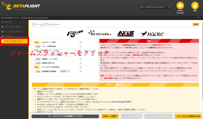Click the Betaflight bee logo
Viewport: 203px width, 119px height.
pyautogui.click(x=7, y=6)
